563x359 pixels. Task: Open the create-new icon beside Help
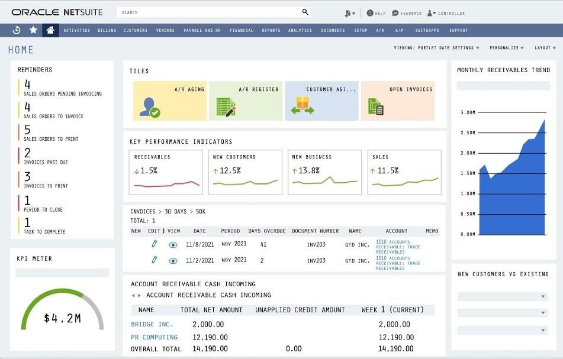[347, 14]
